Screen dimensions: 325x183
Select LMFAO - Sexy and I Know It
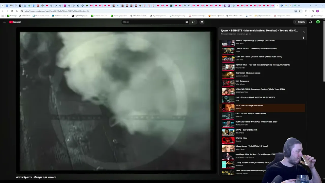click(246, 130)
